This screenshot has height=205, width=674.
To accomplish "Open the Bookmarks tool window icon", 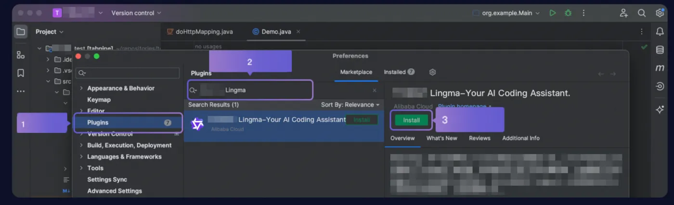I will point(21,73).
